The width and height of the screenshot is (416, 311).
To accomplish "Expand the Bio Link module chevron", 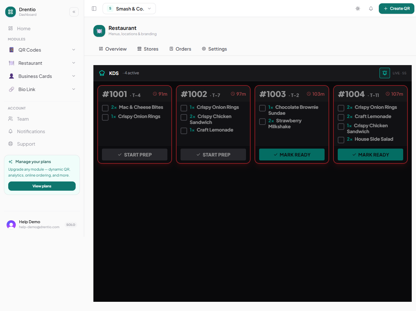I will [74, 89].
